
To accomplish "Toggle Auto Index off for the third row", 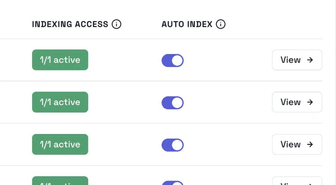I will [x=172, y=145].
